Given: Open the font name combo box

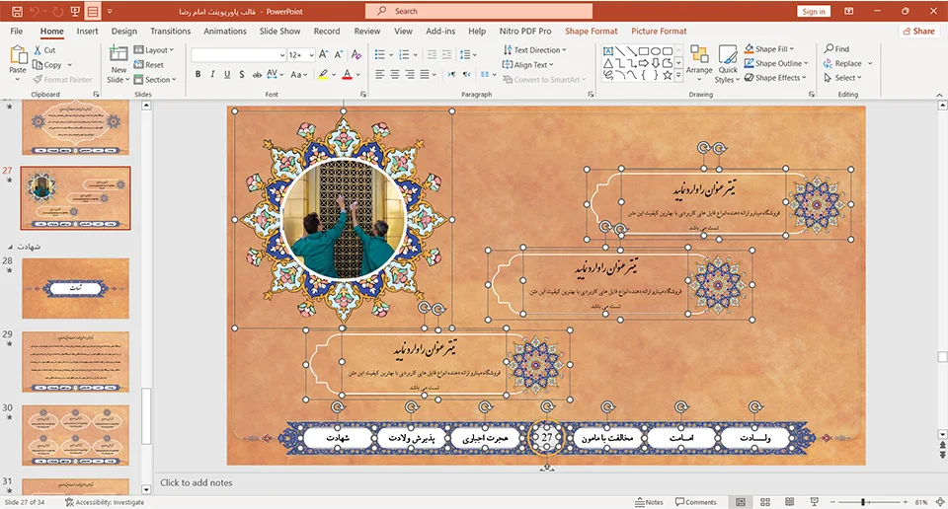Looking at the screenshot, I should click(238, 55).
